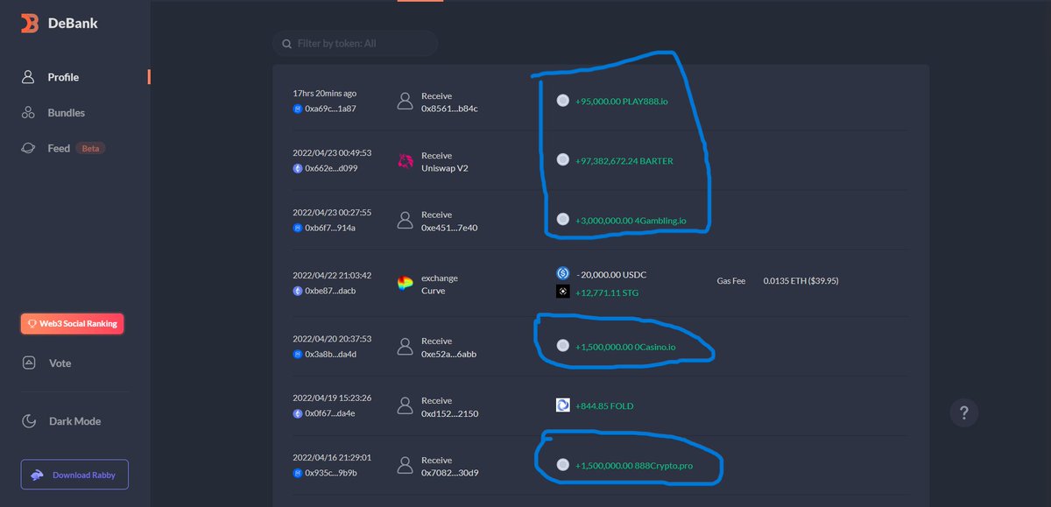Click the search magnifier icon in filter
1051x507 pixels.
(286, 43)
